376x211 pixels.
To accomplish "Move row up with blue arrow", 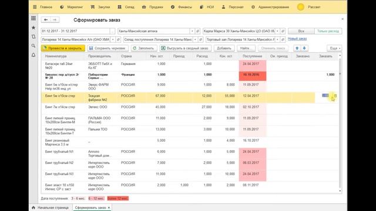I will tap(297, 48).
